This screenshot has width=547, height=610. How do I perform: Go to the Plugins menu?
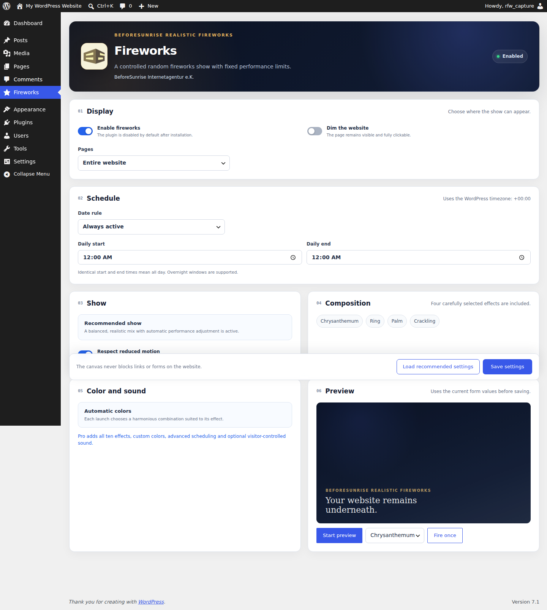pos(30,122)
